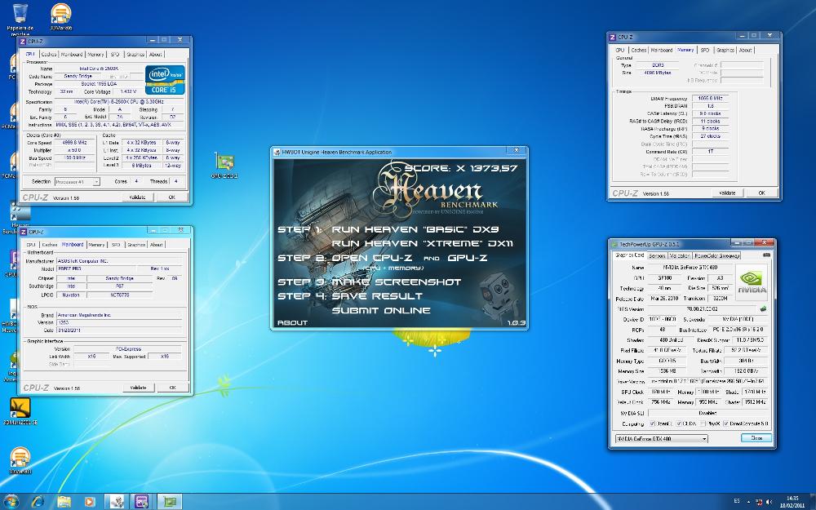The height and width of the screenshot is (510, 816).
Task: Click Validate in the Mainboard CPU-Z window
Action: click(138, 388)
